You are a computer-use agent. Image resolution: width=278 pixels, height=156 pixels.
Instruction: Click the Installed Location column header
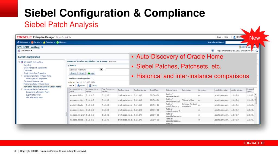coord(222,90)
